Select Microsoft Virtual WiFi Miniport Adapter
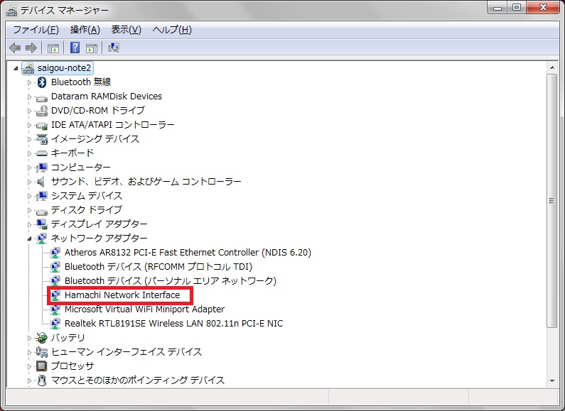Viewport: 565px width, 411px height. click(144, 309)
